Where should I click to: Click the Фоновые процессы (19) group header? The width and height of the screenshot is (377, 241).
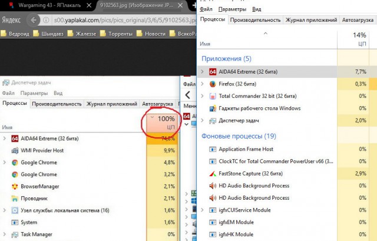click(239, 136)
